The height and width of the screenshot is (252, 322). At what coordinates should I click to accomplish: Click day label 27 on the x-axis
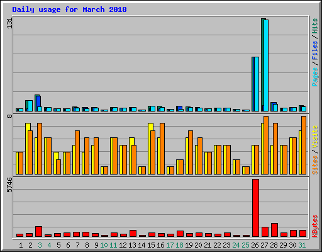click(264, 245)
